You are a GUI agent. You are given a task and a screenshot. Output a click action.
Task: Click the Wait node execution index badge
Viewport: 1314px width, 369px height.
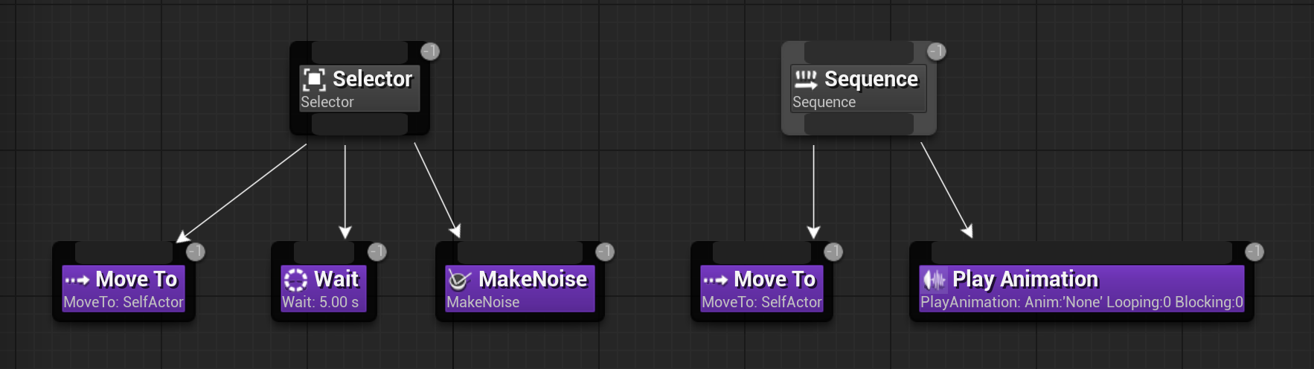[376, 251]
